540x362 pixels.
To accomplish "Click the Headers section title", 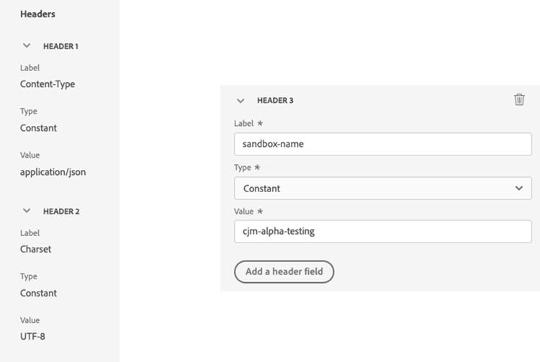I will [37, 14].
